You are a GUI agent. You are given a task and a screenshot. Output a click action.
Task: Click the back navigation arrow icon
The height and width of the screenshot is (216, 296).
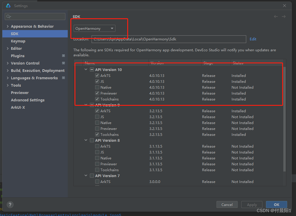pos(276,17)
